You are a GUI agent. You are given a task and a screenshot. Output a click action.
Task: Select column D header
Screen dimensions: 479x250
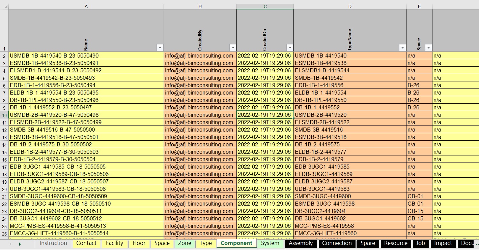pos(350,6)
